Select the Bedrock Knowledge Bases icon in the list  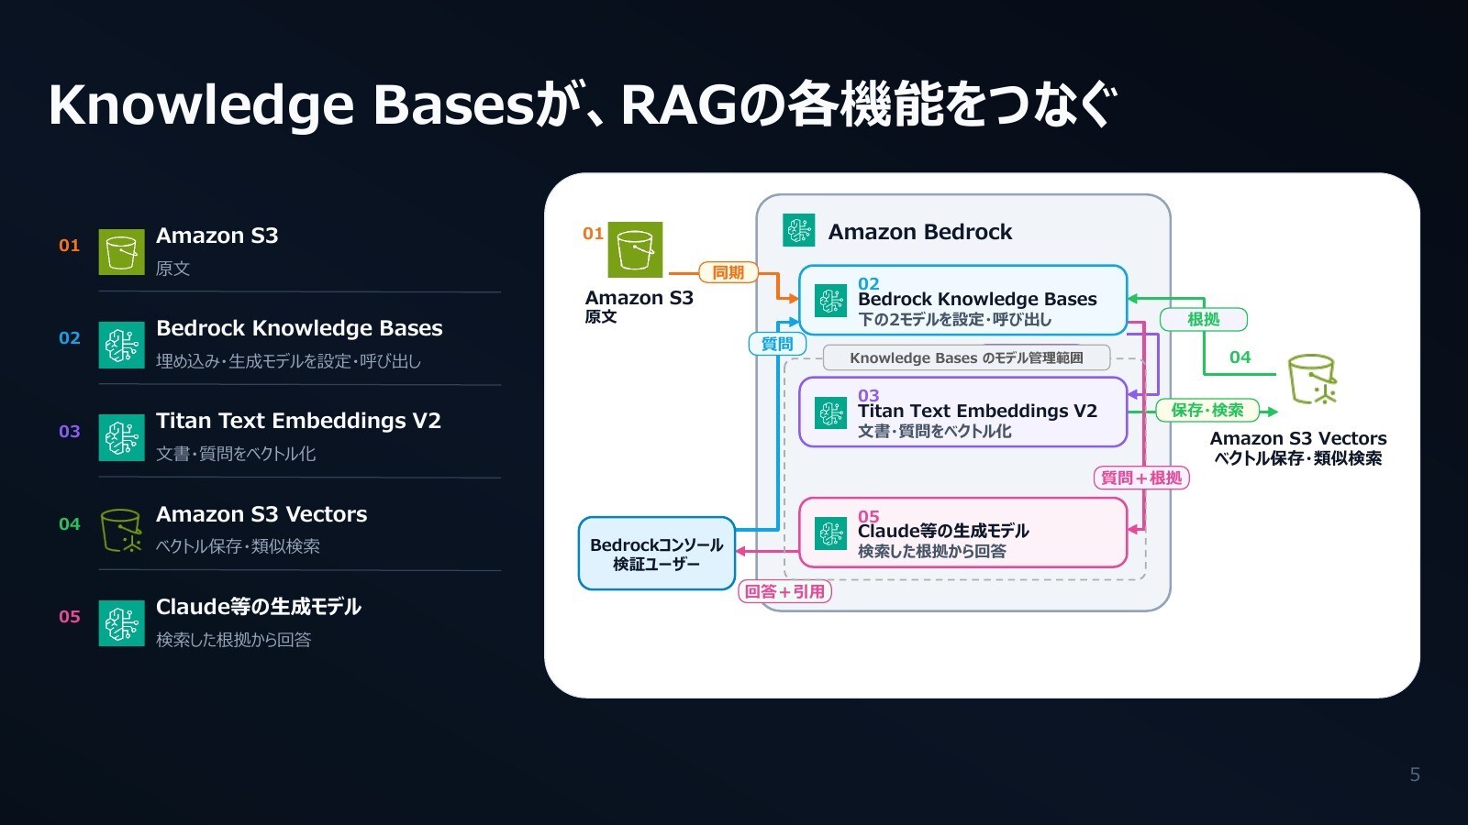pos(122,345)
